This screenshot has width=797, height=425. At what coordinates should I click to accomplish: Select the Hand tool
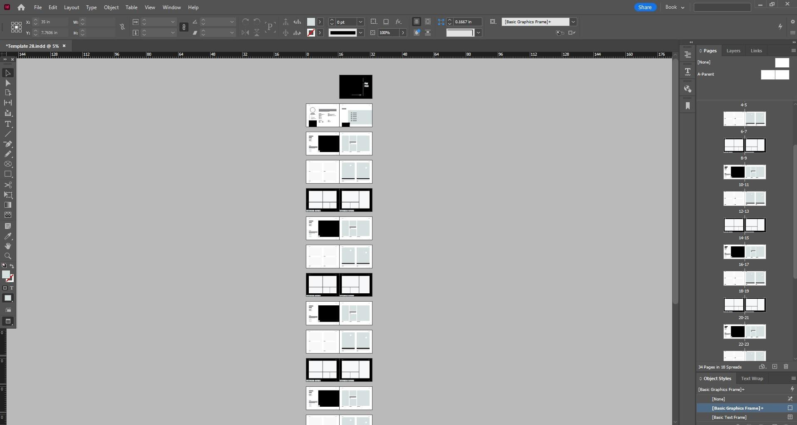coord(8,246)
